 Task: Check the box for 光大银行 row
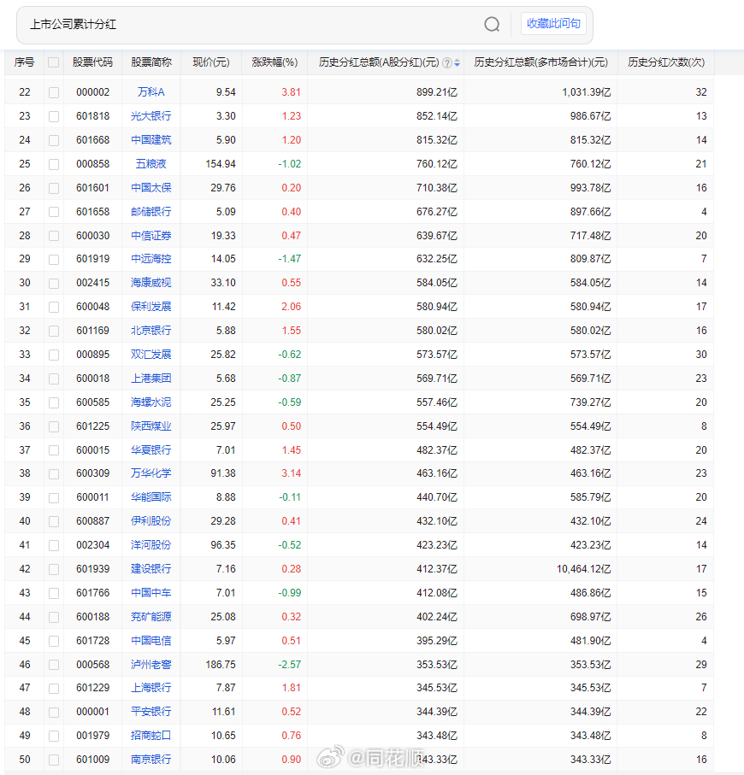54,117
